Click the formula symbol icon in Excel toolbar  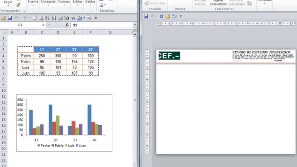(73, 18)
